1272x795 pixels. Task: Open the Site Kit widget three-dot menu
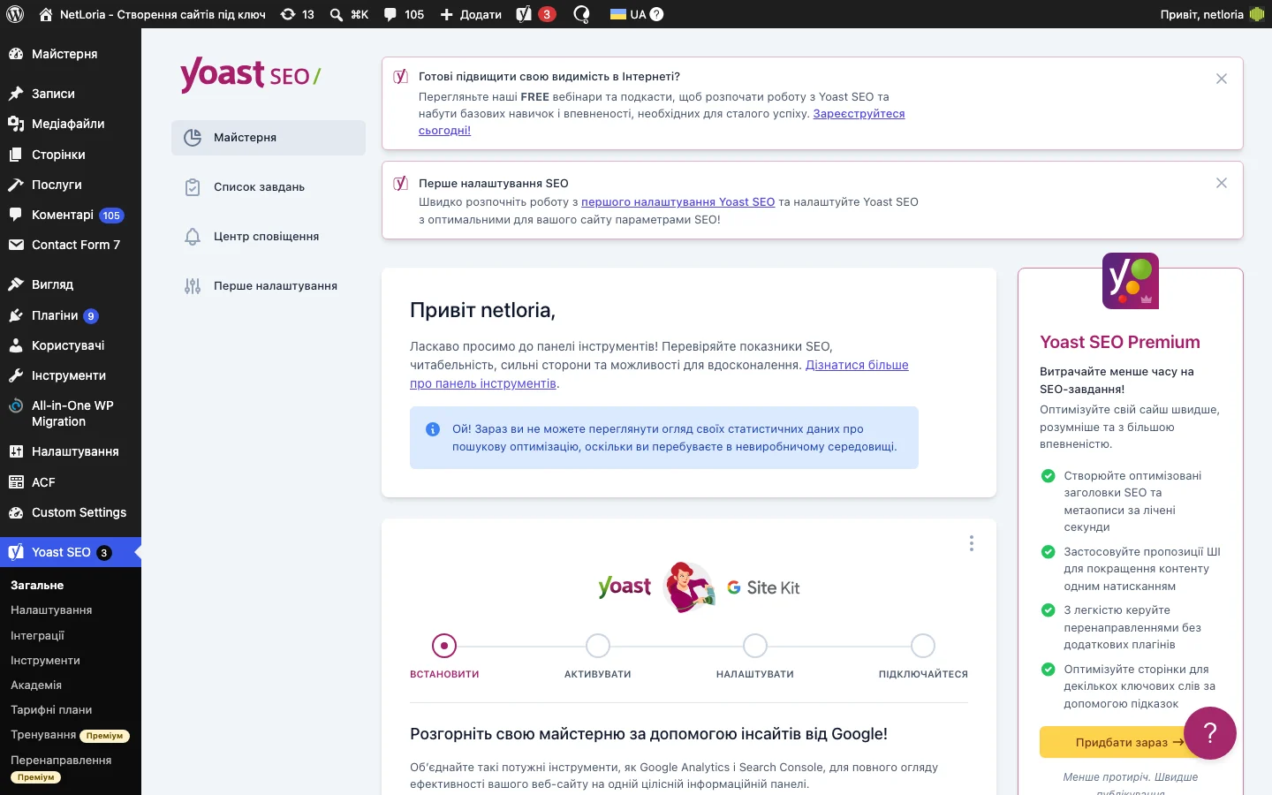click(x=972, y=543)
